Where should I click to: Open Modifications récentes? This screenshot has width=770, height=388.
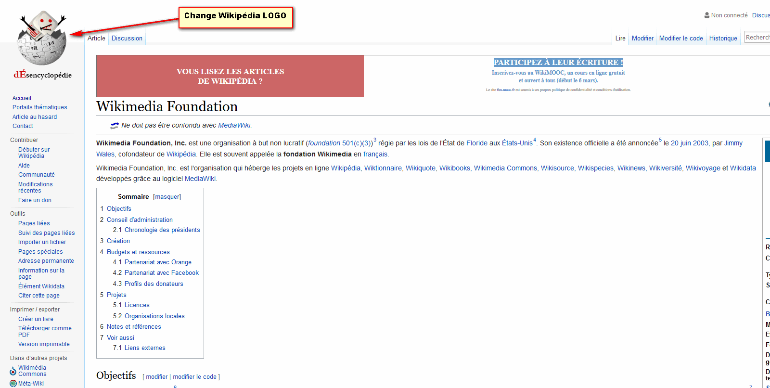(x=36, y=187)
